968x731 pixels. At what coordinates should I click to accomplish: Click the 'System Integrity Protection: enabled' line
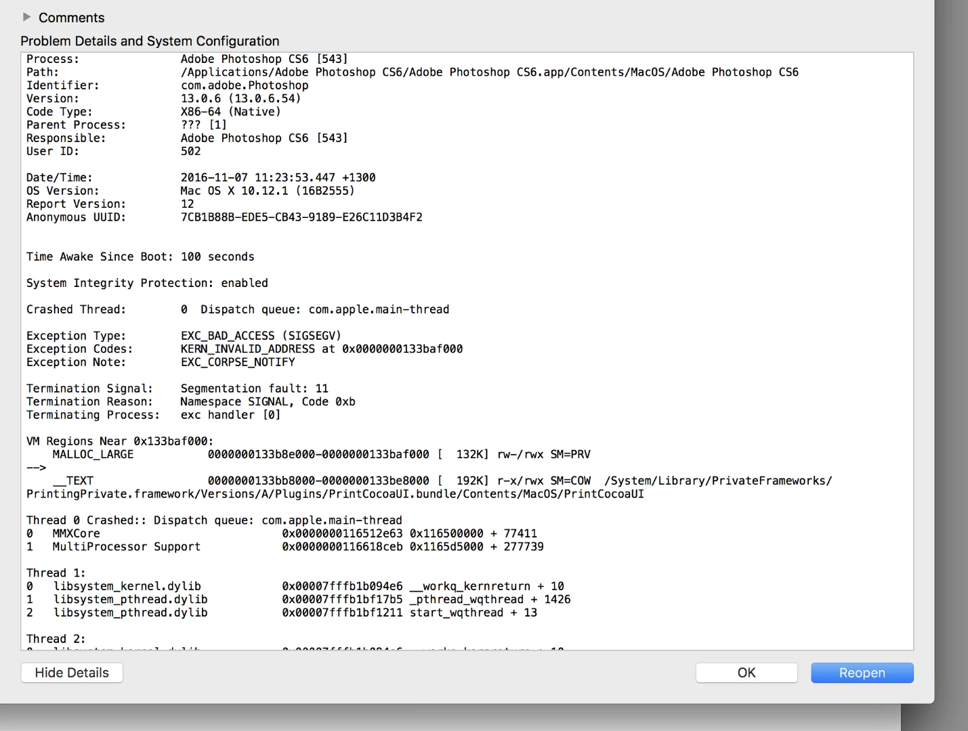(x=147, y=284)
